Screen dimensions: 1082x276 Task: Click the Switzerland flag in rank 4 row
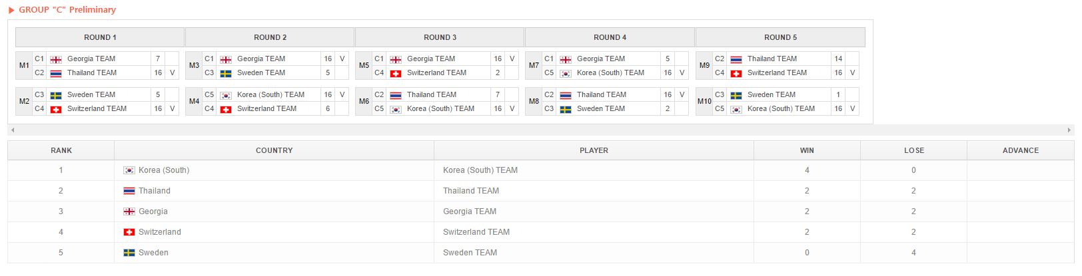129,232
